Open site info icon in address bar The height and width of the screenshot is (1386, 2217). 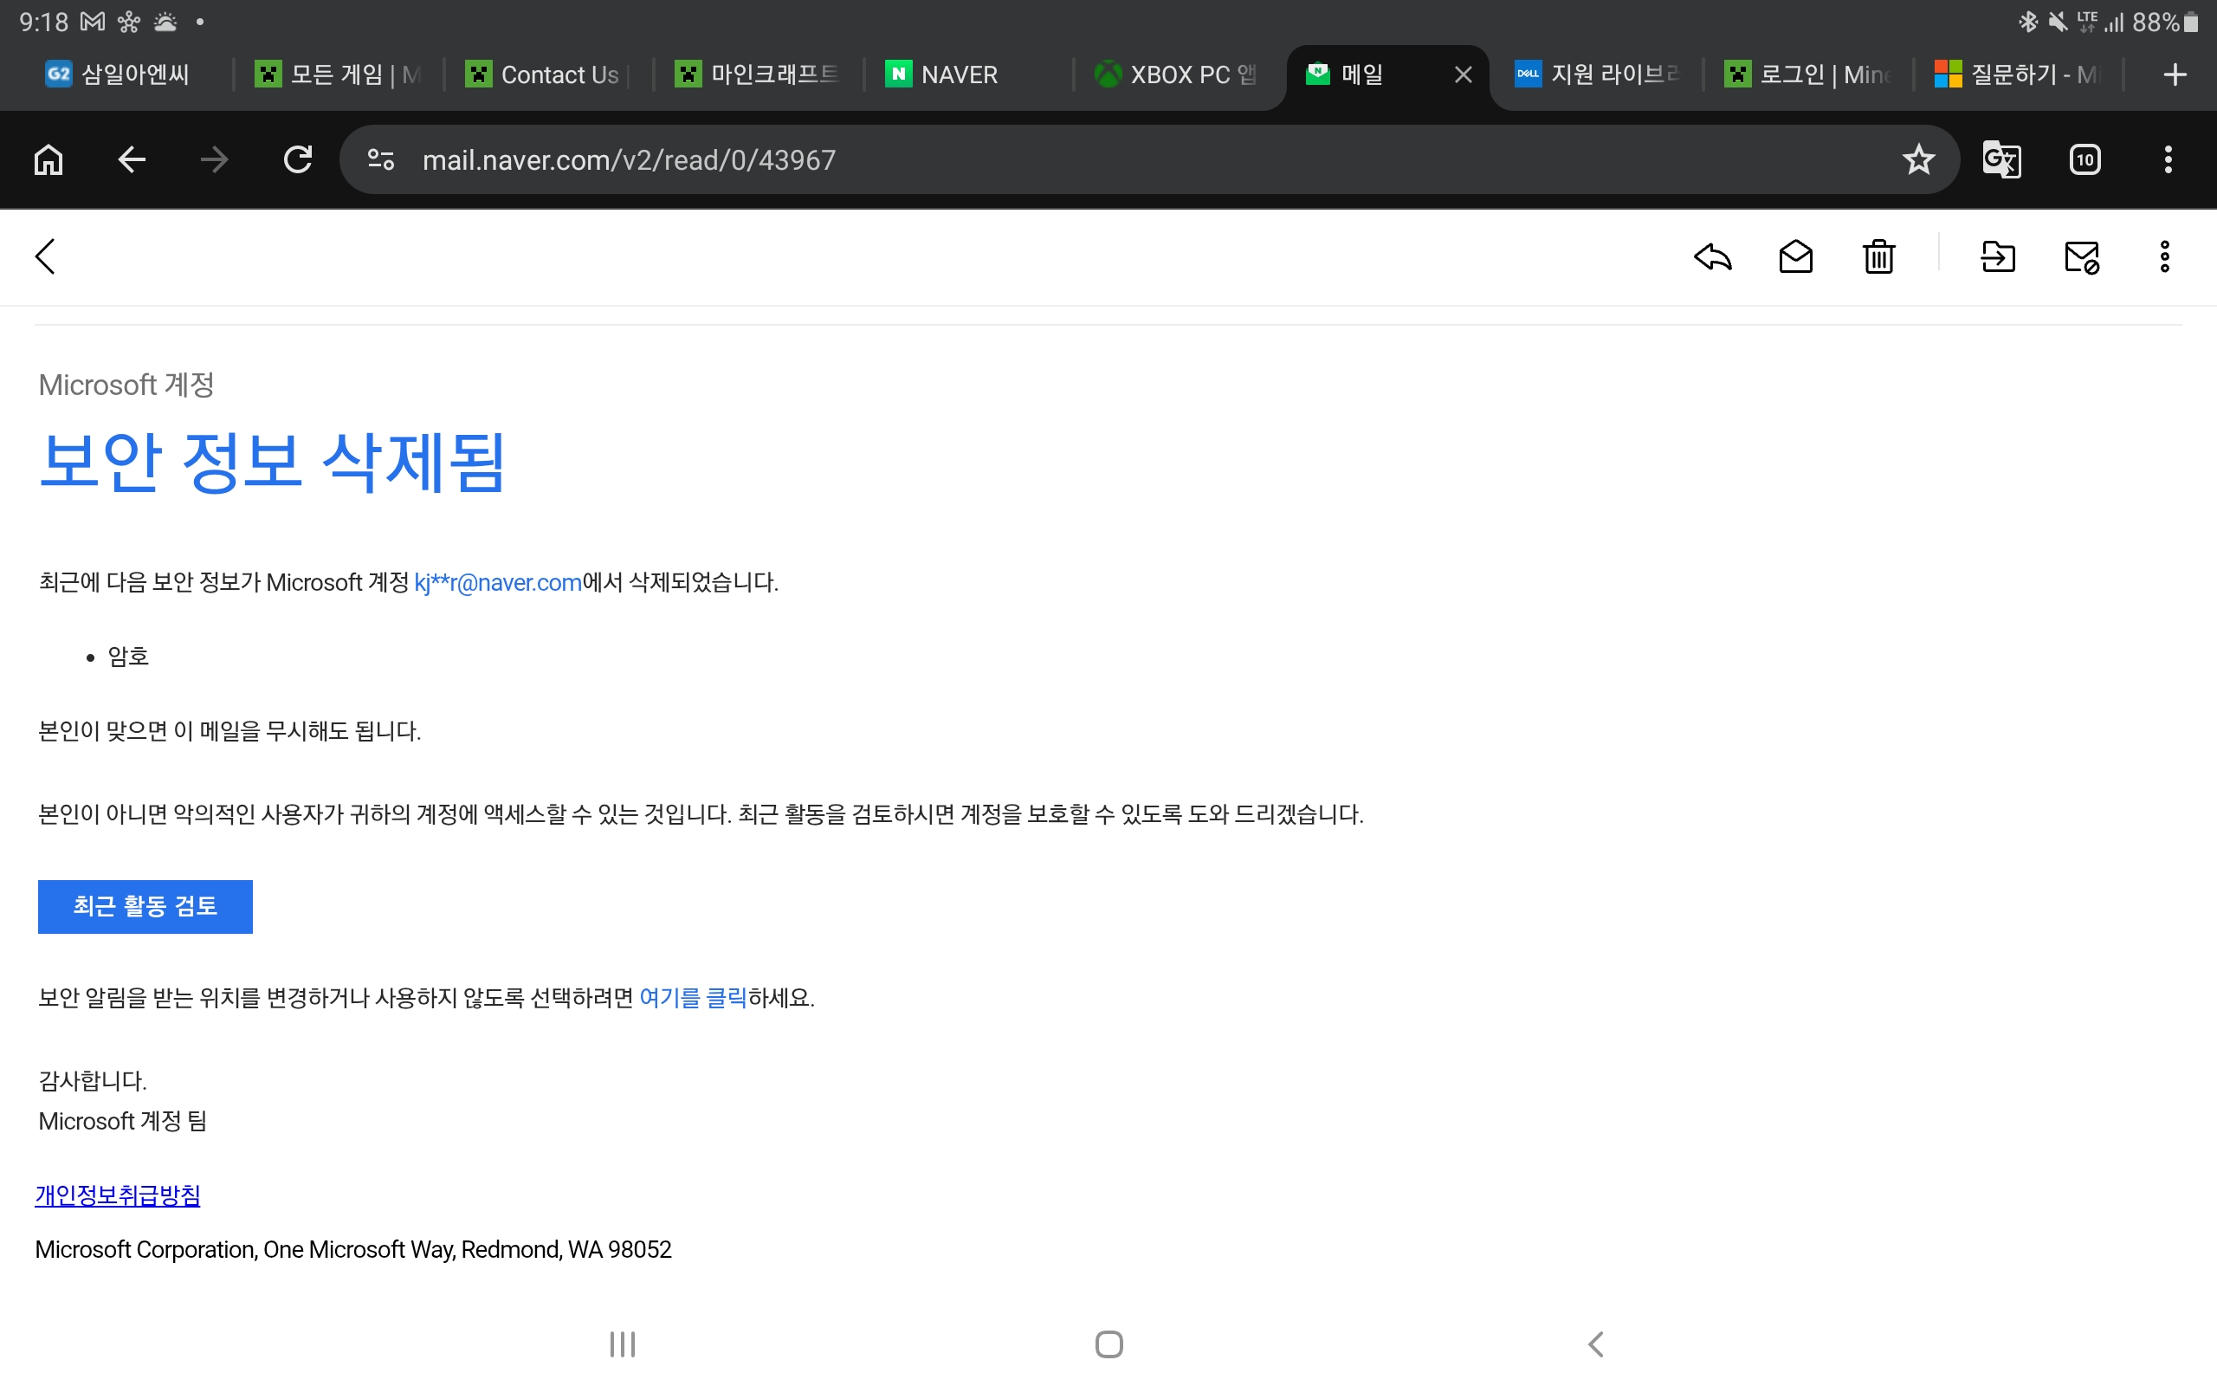(381, 159)
